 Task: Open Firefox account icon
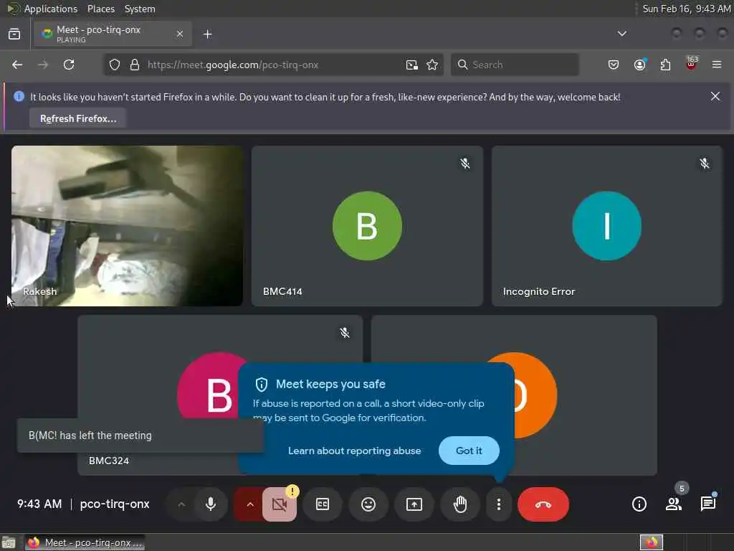639,65
